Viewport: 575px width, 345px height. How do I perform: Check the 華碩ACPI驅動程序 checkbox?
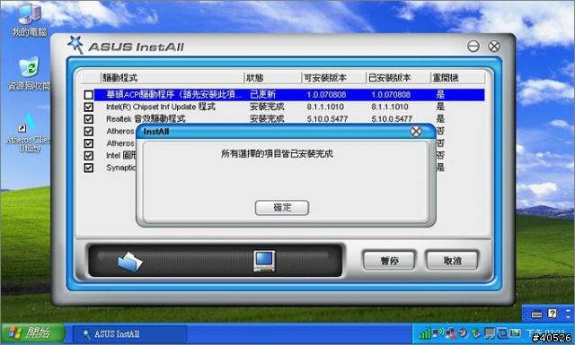click(88, 95)
